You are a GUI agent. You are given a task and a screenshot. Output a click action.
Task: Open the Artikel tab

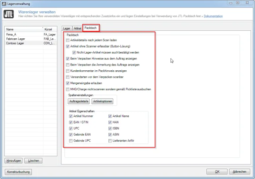click(x=77, y=28)
